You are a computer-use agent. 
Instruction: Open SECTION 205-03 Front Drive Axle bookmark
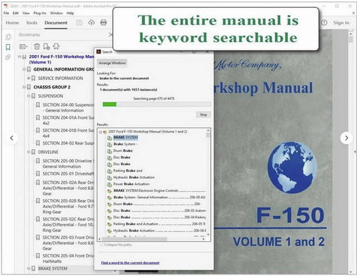point(68,243)
